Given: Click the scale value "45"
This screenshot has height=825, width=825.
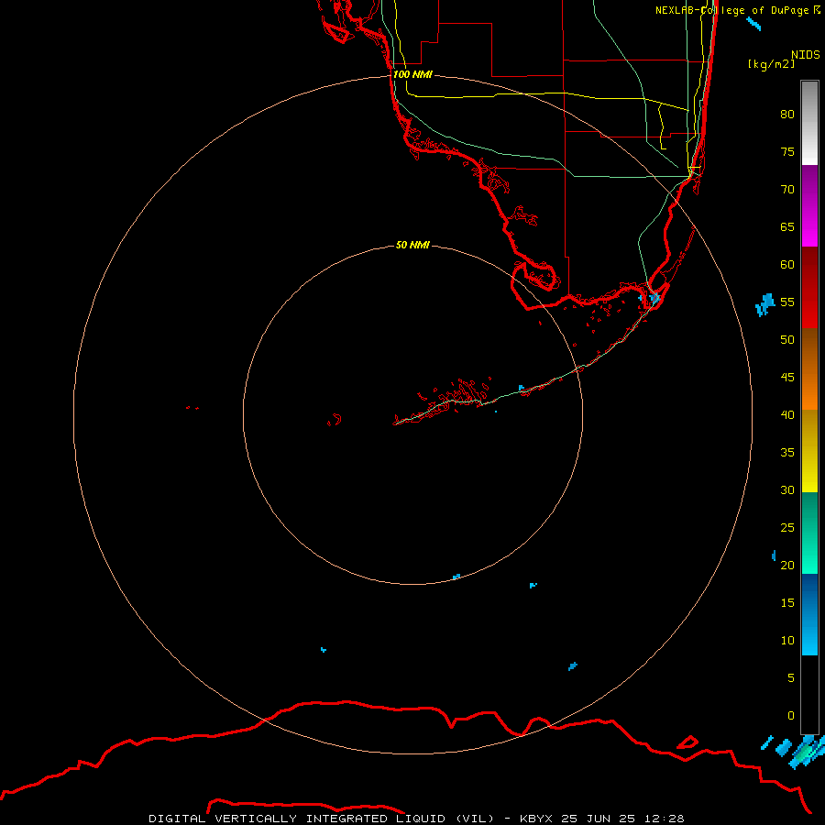Looking at the screenshot, I should tap(787, 378).
